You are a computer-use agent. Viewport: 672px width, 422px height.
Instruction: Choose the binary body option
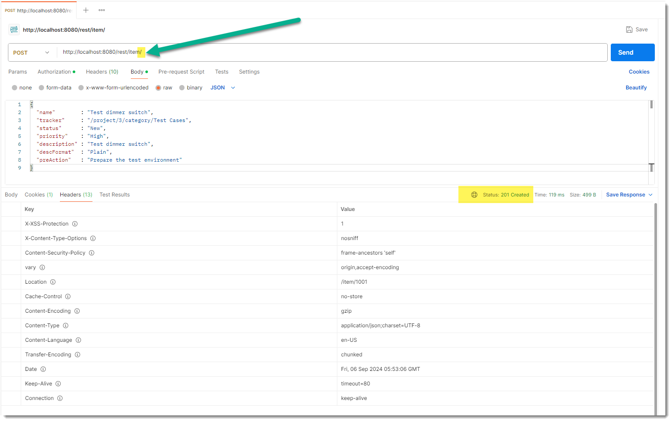pos(182,87)
